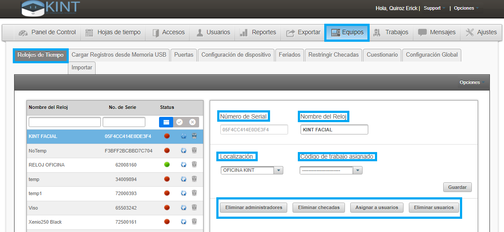504x232 pixels.
Task: Click the sync icon in NoTemp row
Action: tap(184, 150)
